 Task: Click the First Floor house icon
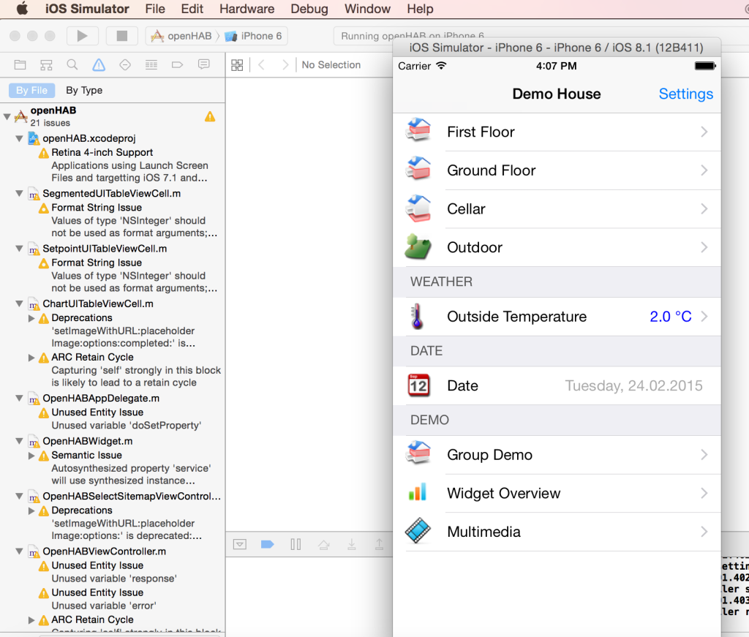pos(418,130)
